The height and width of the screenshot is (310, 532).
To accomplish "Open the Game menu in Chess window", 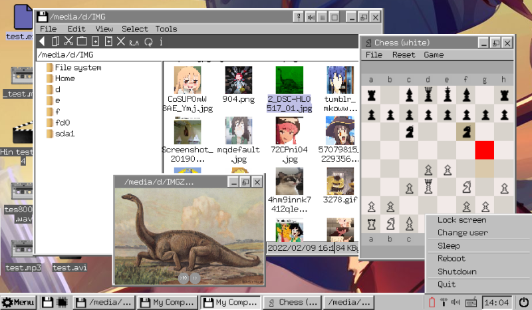I will click(434, 55).
